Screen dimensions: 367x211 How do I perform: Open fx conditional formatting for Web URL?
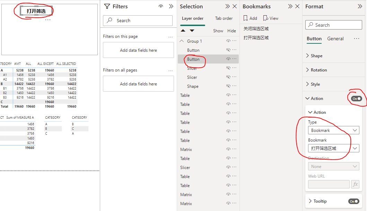355,184
